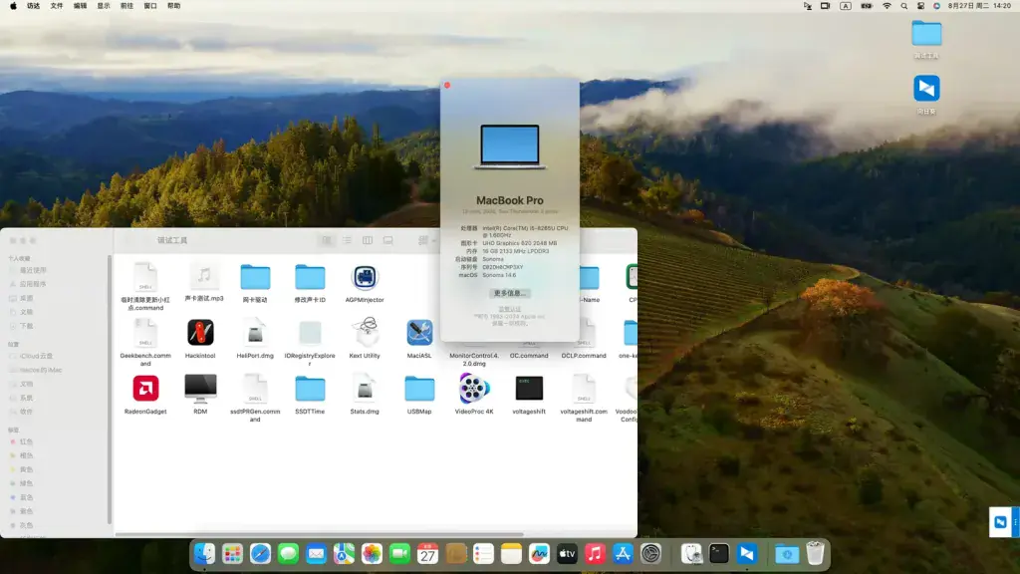Switch Finder to gallery view
1020x574 pixels.
tap(387, 240)
